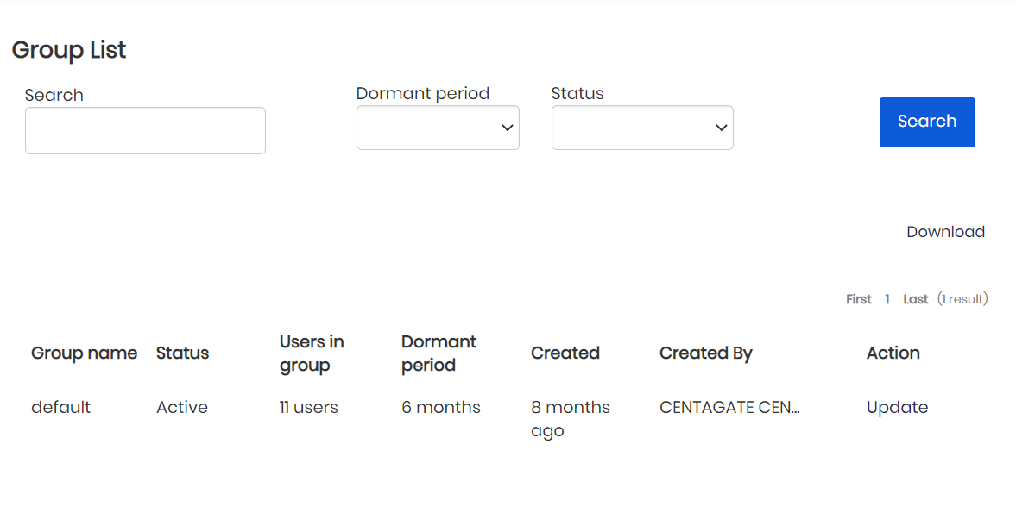Click the Search text input field

click(x=145, y=131)
